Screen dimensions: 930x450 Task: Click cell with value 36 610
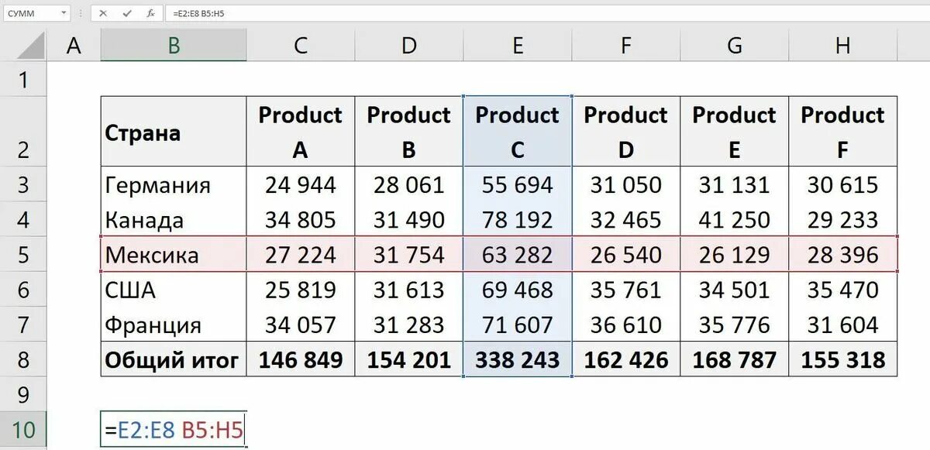(626, 324)
